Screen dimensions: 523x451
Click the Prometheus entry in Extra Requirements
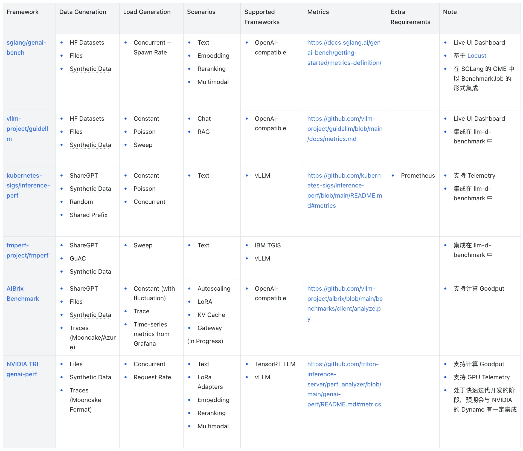418,176
